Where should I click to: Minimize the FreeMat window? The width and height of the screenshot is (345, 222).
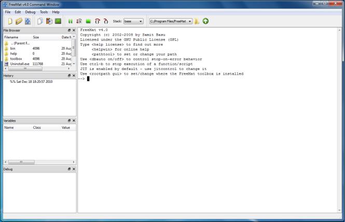point(317,3)
